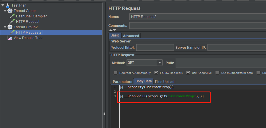Select Thread Group in the tree
The image size is (266, 128).
click(25, 11)
